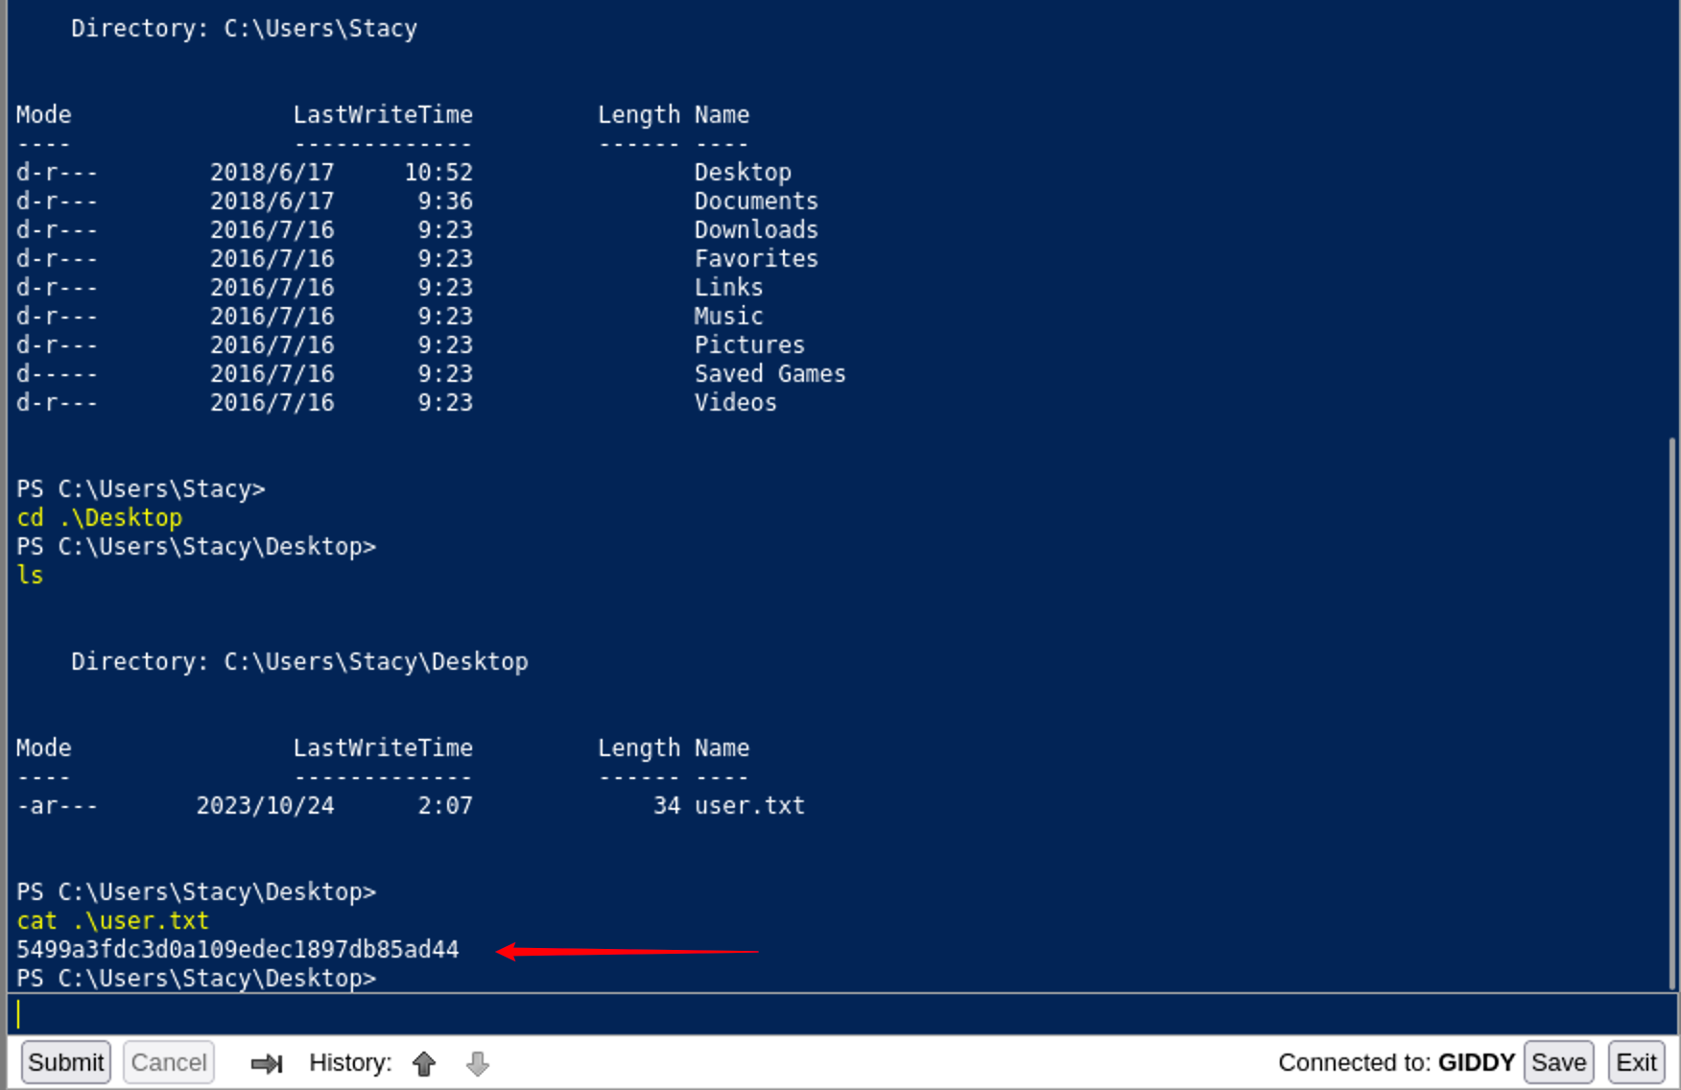1681x1090 pixels.
Task: Click the -ar--- mode of user.txt
Action: click(57, 805)
